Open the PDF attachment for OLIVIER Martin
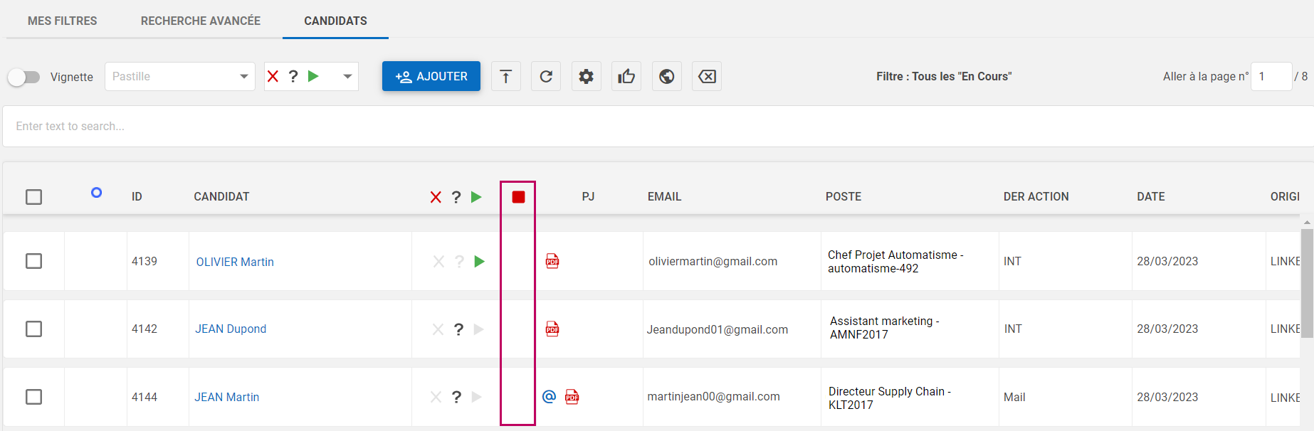Screen dimensions: 1314x431 (x=552, y=261)
